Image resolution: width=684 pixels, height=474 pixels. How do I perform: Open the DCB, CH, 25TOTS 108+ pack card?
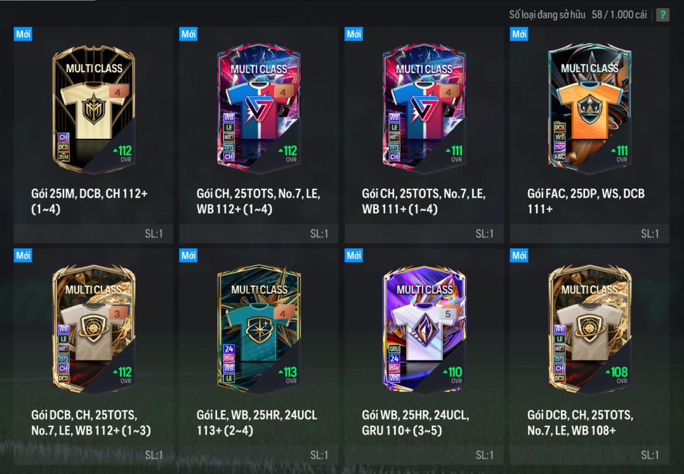tap(589, 330)
